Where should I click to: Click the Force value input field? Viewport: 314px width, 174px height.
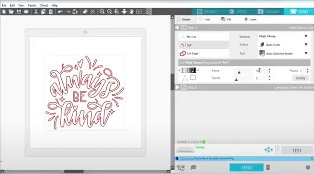coord(261,71)
